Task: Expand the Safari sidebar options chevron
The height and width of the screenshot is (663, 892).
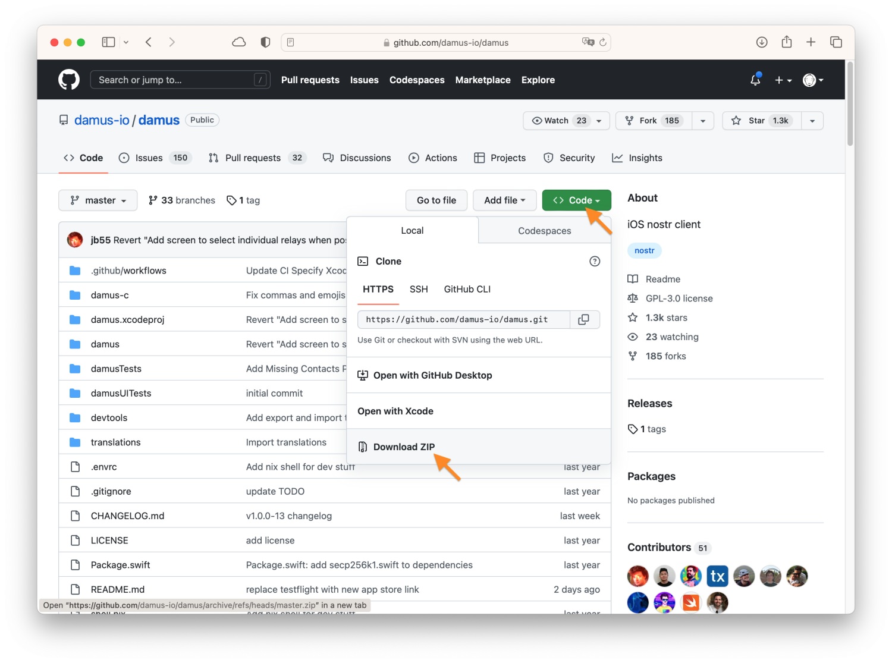Action: tap(126, 42)
